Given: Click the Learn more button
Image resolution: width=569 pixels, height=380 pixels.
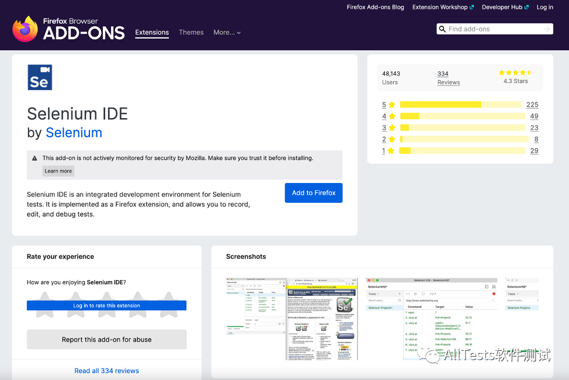Looking at the screenshot, I should pos(58,171).
